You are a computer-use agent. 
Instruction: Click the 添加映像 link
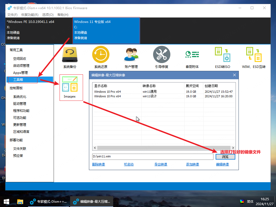192,164
